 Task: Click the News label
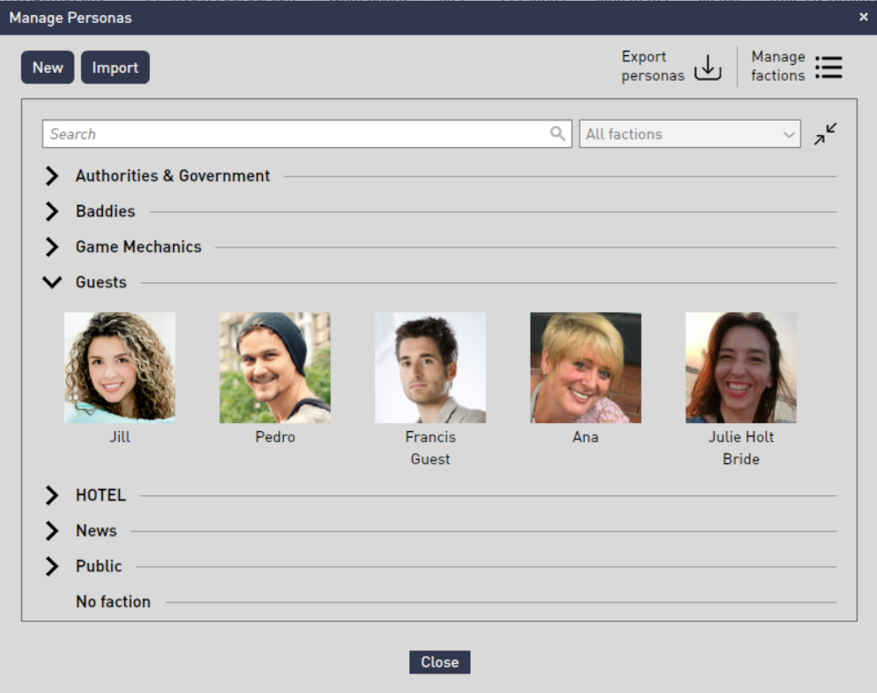[x=96, y=531]
